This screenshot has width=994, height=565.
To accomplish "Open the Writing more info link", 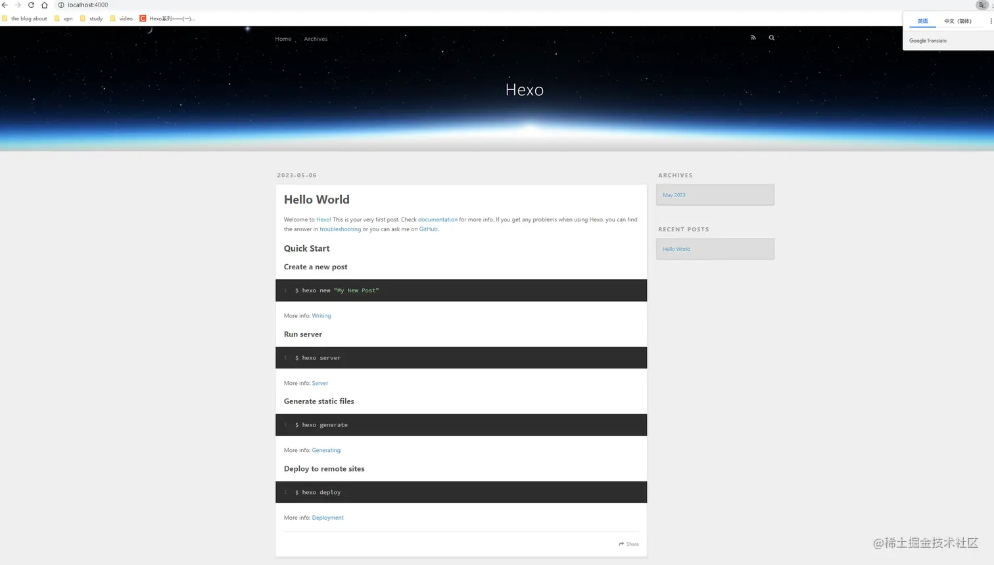I will 321,316.
